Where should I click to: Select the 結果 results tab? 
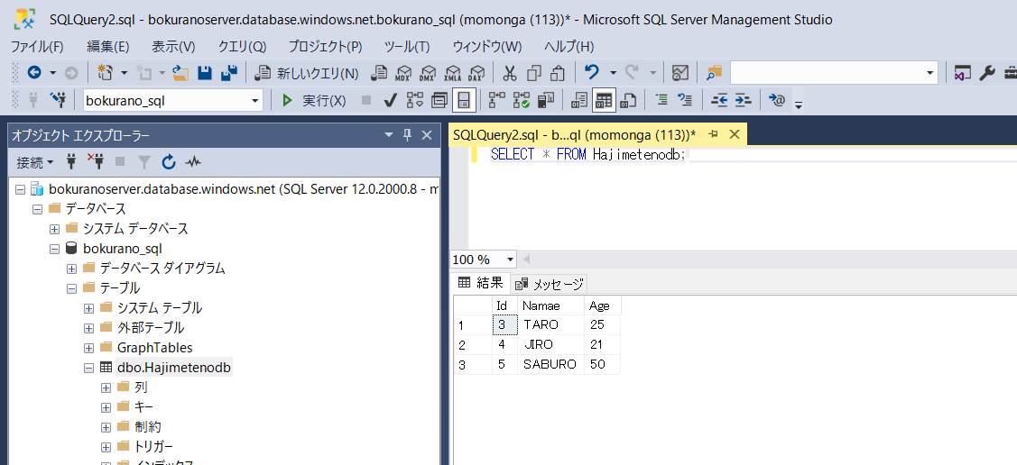(x=481, y=282)
